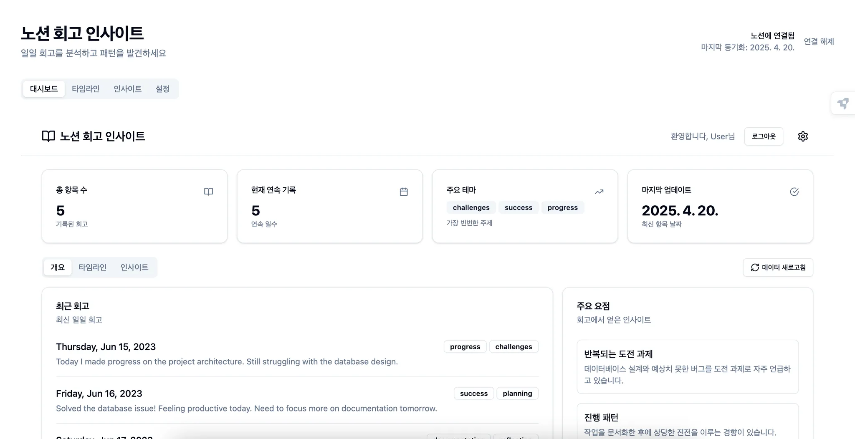The height and width of the screenshot is (439, 855).
Task: Click the main 노션 회고 인사이트 page title
Action: pyautogui.click(x=82, y=33)
